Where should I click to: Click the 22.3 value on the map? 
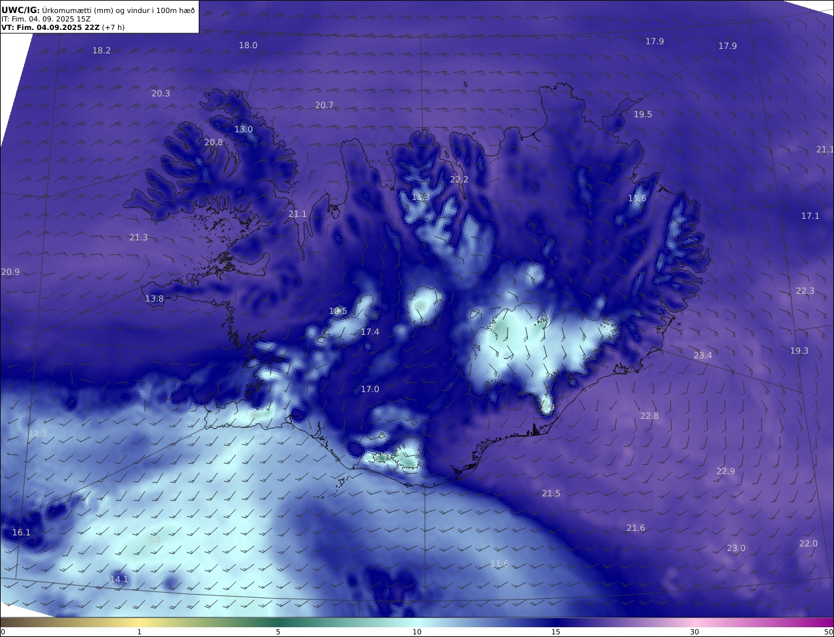(x=805, y=290)
